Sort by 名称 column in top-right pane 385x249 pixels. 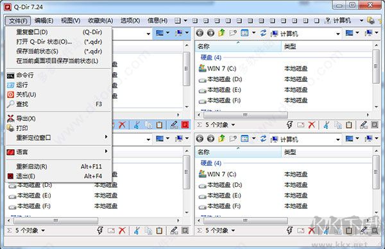[x=238, y=46]
